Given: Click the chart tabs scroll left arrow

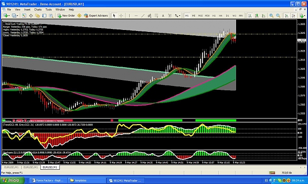Looking at the screenshot, I should (x=300, y=168).
